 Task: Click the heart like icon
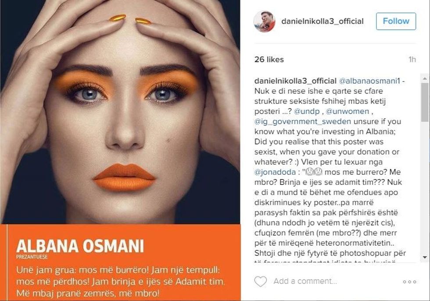(x=260, y=281)
